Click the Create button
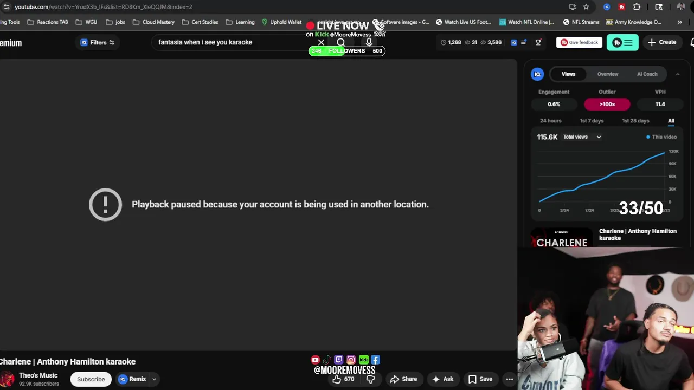This screenshot has width=694, height=390. point(662,42)
